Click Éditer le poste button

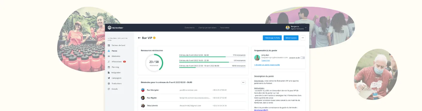pyautogui.click(x=291, y=38)
